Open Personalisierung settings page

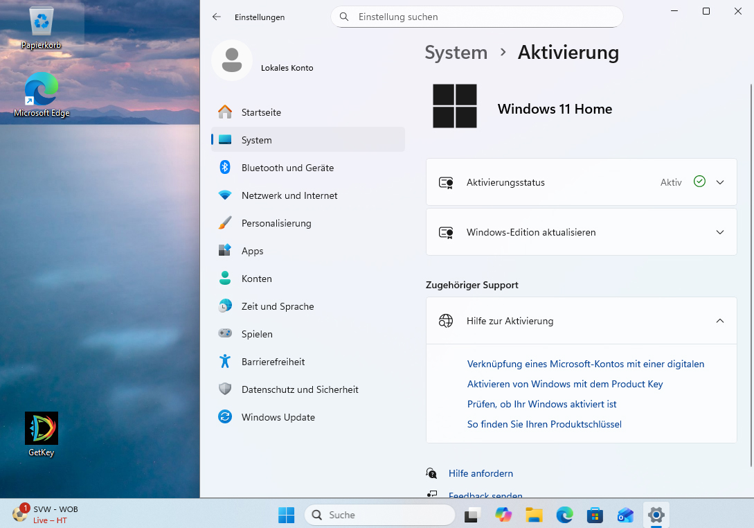[276, 223]
